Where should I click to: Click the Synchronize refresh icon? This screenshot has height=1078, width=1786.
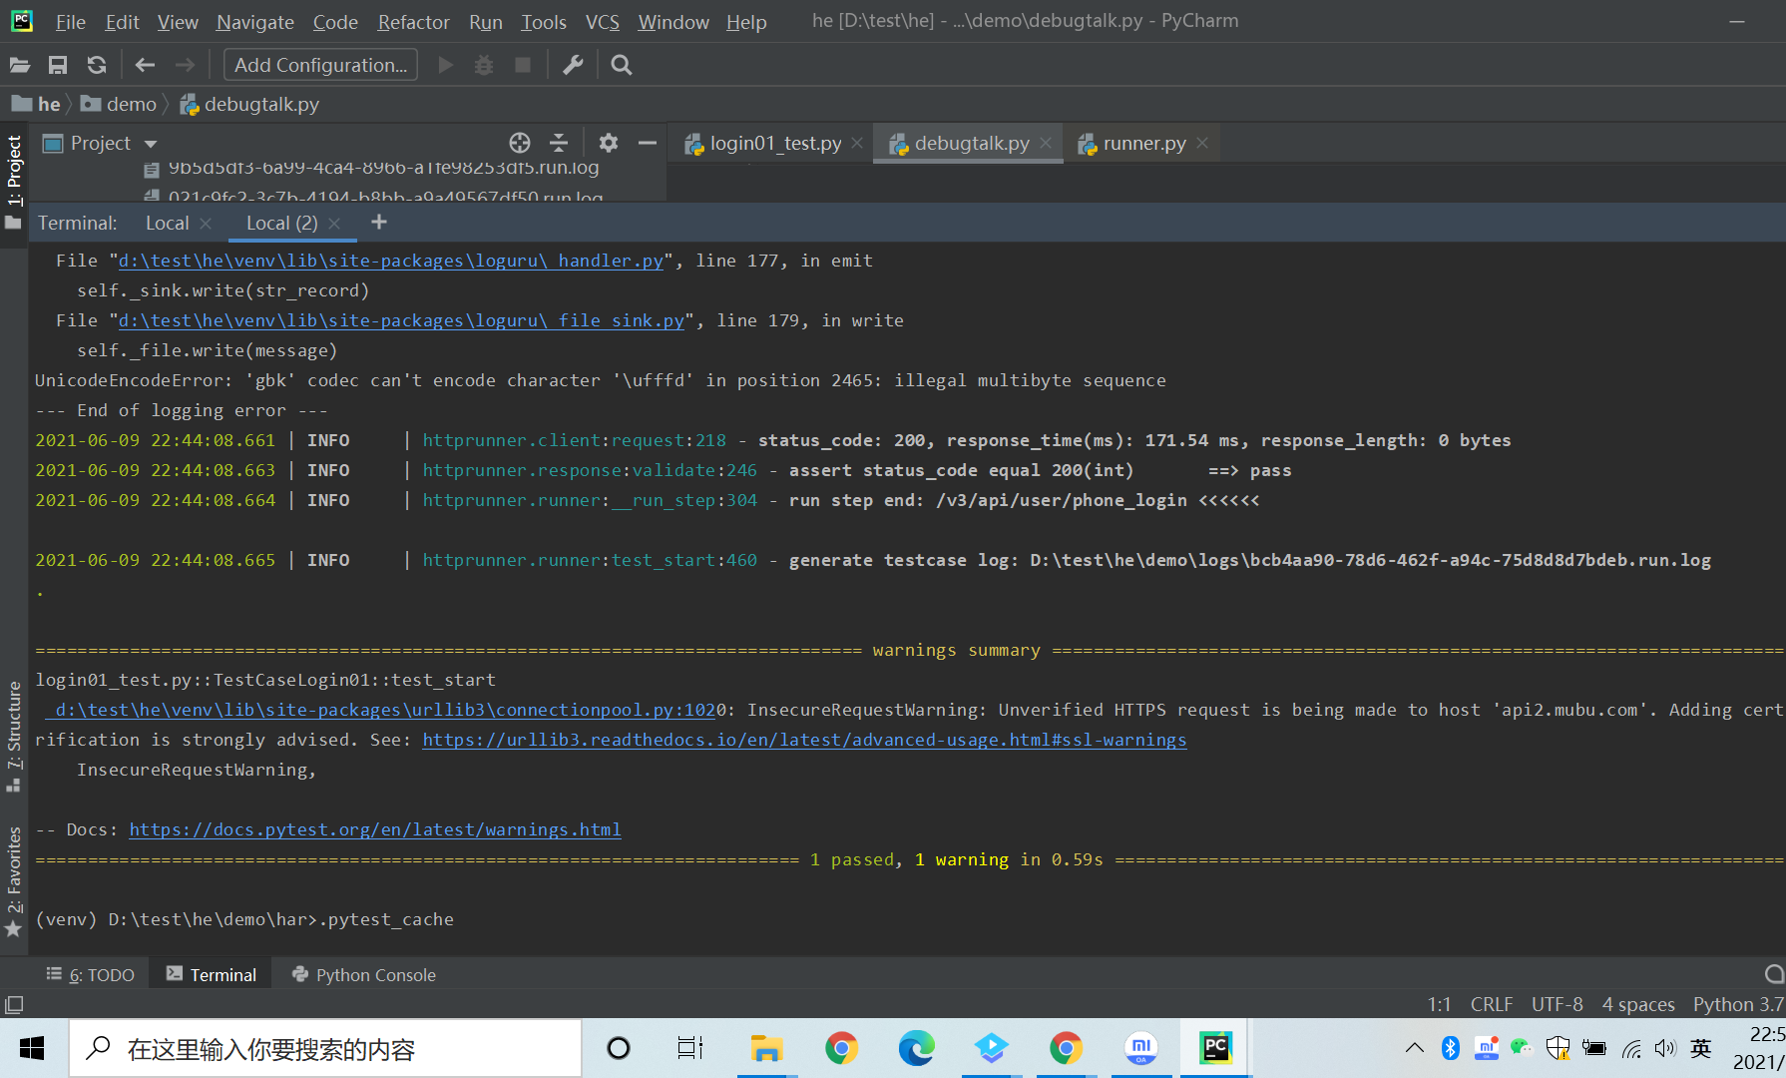pos(97,65)
